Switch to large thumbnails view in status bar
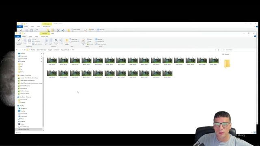Screen dimensions: 260x146 click(x=255, y=133)
